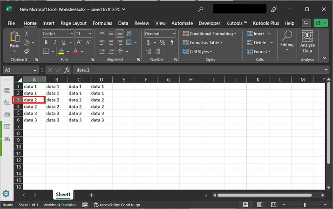Click Accessibility: Good to go status
Screen dimensions: 333x209
point(117,205)
